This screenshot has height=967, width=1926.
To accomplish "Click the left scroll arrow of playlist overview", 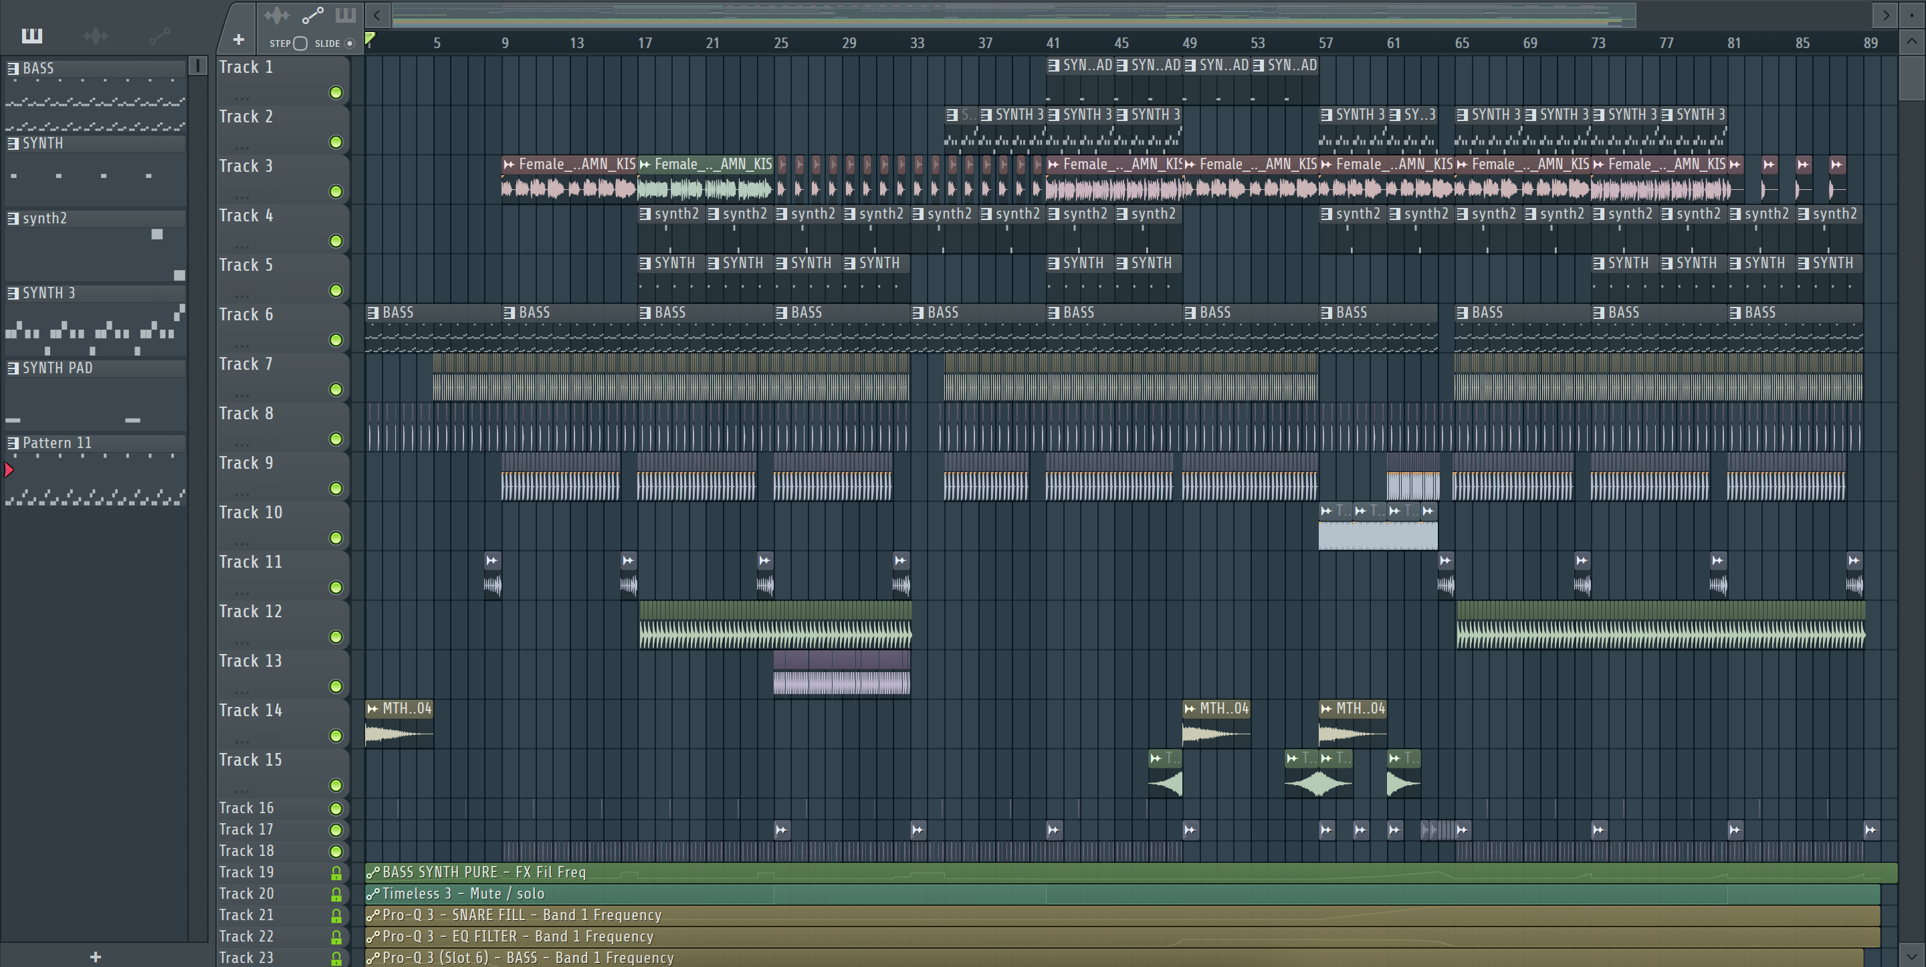I will [378, 15].
